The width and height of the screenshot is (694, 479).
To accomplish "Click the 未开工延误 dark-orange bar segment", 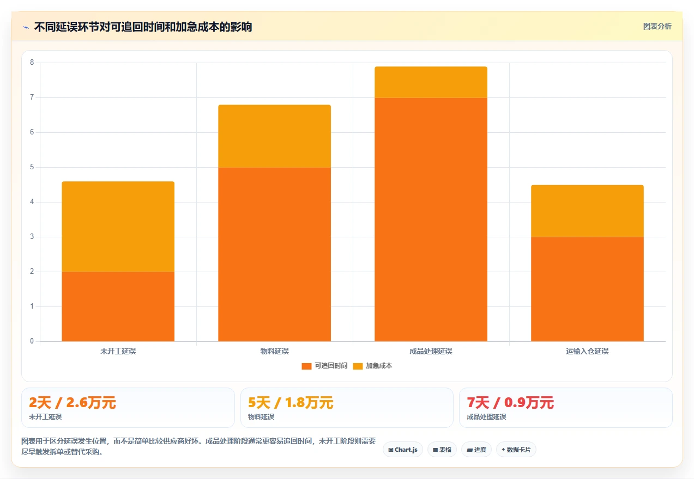I will [x=118, y=306].
